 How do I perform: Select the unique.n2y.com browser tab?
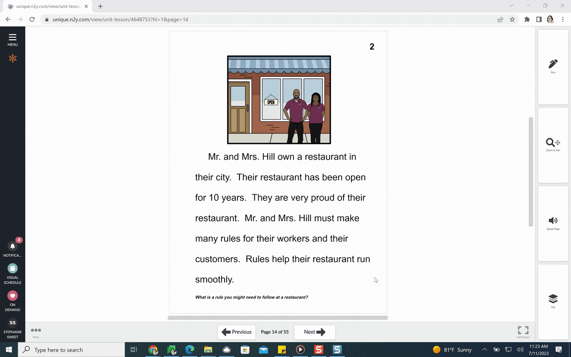click(x=48, y=6)
